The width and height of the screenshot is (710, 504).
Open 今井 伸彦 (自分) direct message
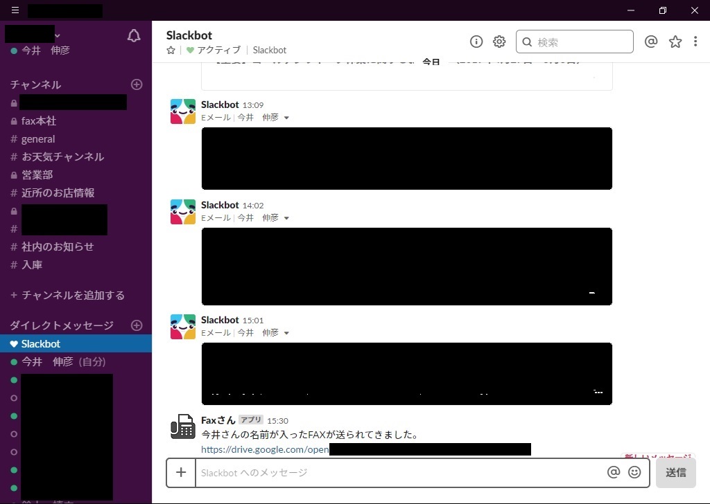click(63, 361)
